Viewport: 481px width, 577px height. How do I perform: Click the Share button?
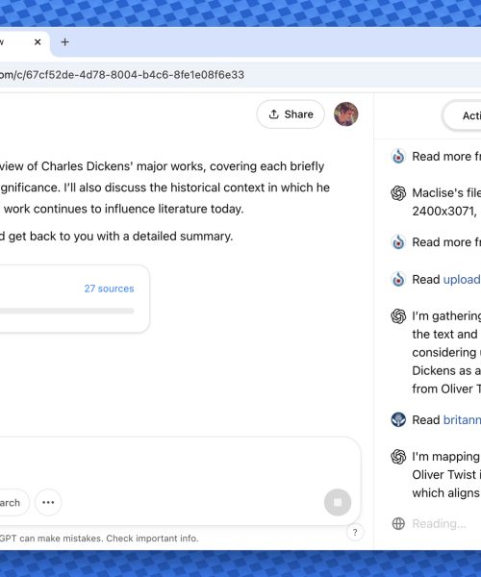tap(291, 114)
